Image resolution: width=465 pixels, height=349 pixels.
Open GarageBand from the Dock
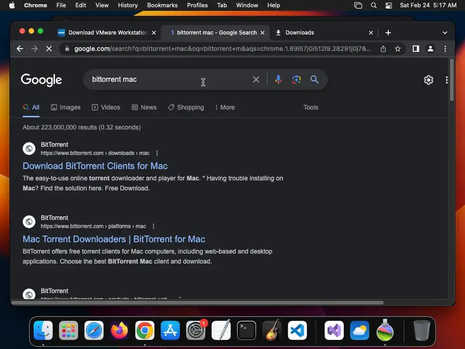(x=272, y=330)
